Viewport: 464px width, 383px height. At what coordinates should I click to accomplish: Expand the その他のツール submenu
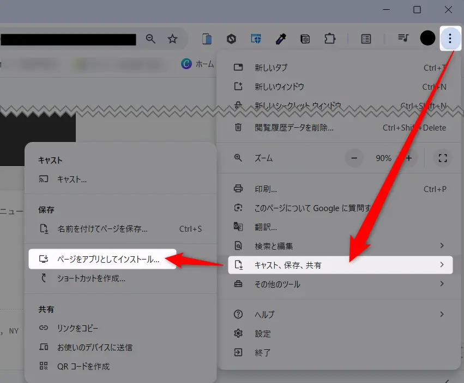(x=340, y=285)
